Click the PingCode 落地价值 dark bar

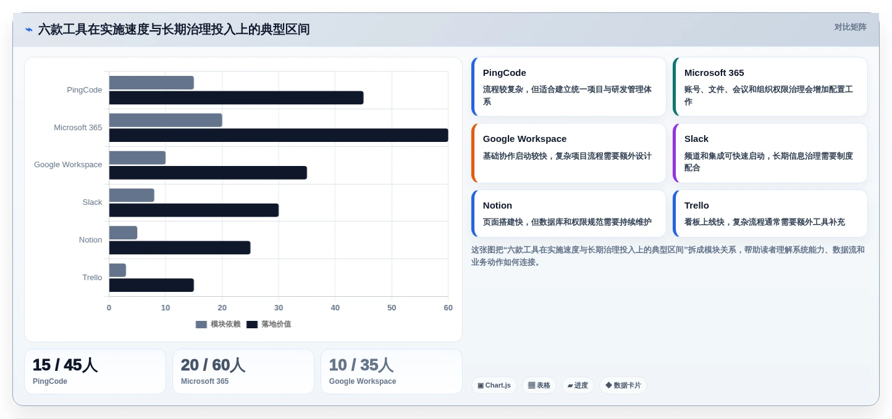[x=237, y=97]
